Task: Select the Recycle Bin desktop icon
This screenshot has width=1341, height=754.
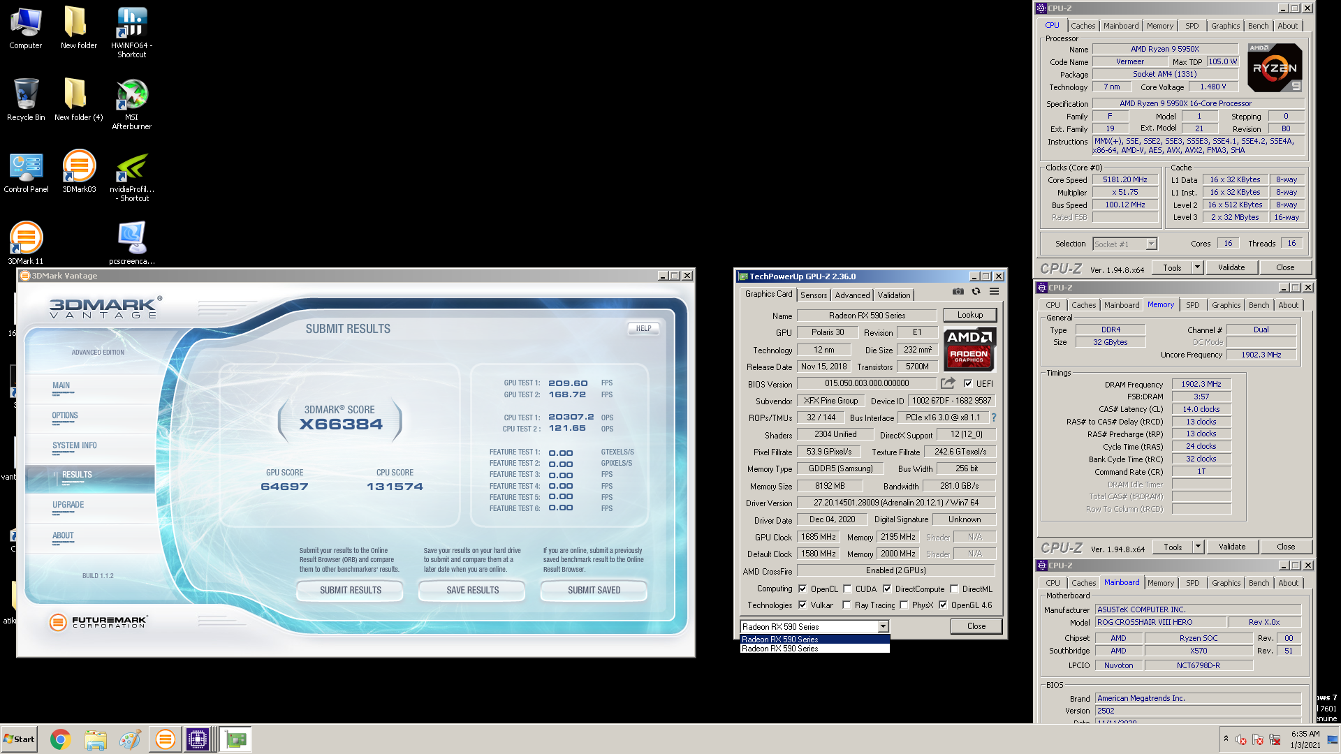Action: (26, 100)
